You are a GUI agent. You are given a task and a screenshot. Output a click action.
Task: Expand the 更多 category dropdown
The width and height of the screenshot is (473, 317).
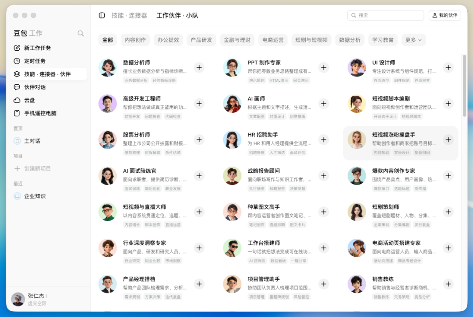413,40
